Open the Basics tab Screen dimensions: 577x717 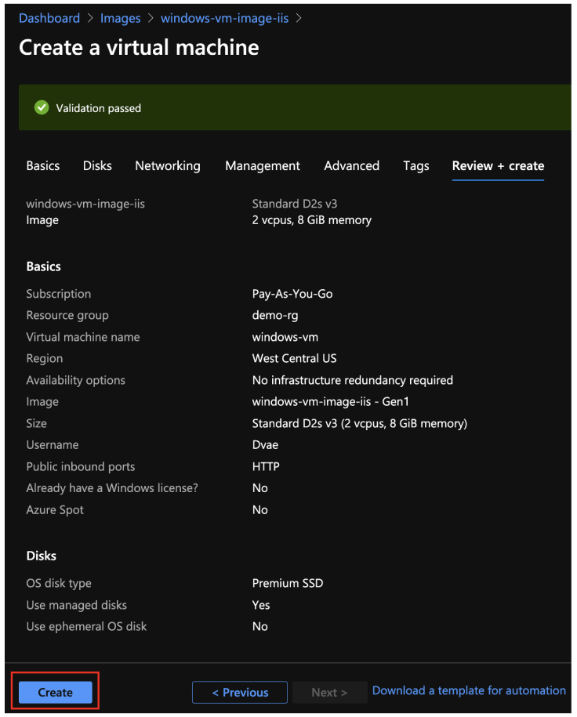click(43, 166)
